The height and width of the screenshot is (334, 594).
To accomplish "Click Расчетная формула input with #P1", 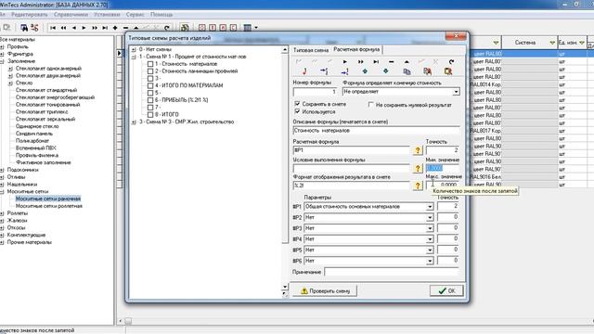I will tap(351, 150).
